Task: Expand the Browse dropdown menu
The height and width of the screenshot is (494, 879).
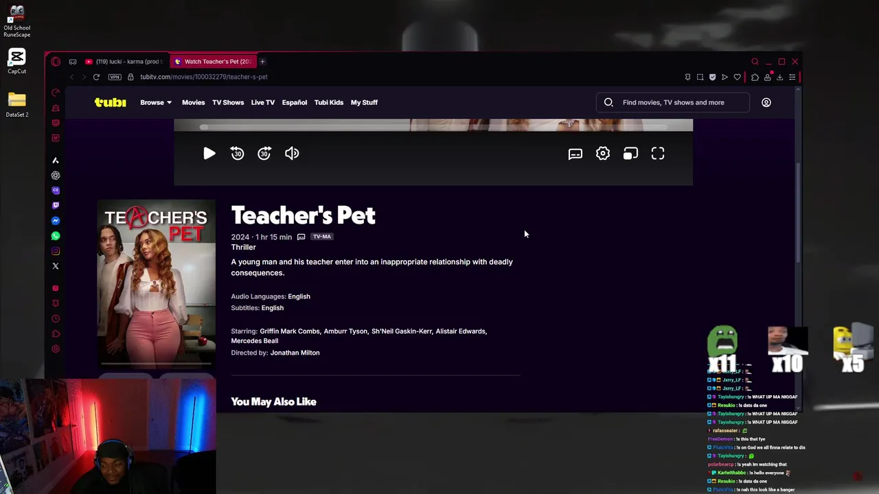Action: (x=156, y=102)
